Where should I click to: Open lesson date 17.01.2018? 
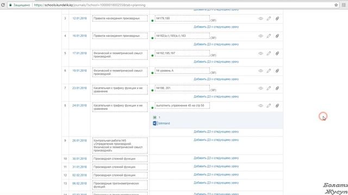pos(79,53)
